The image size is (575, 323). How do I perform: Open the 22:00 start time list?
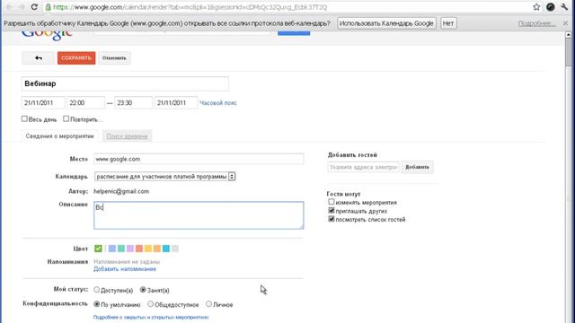(x=86, y=103)
